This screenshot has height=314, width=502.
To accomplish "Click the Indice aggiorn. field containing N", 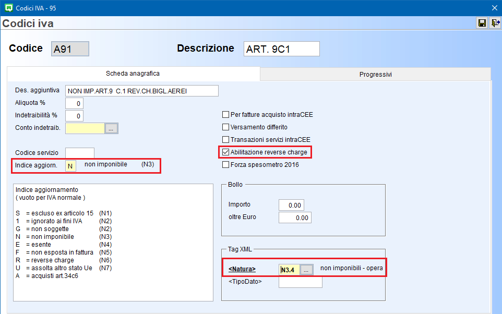I will 70,166.
